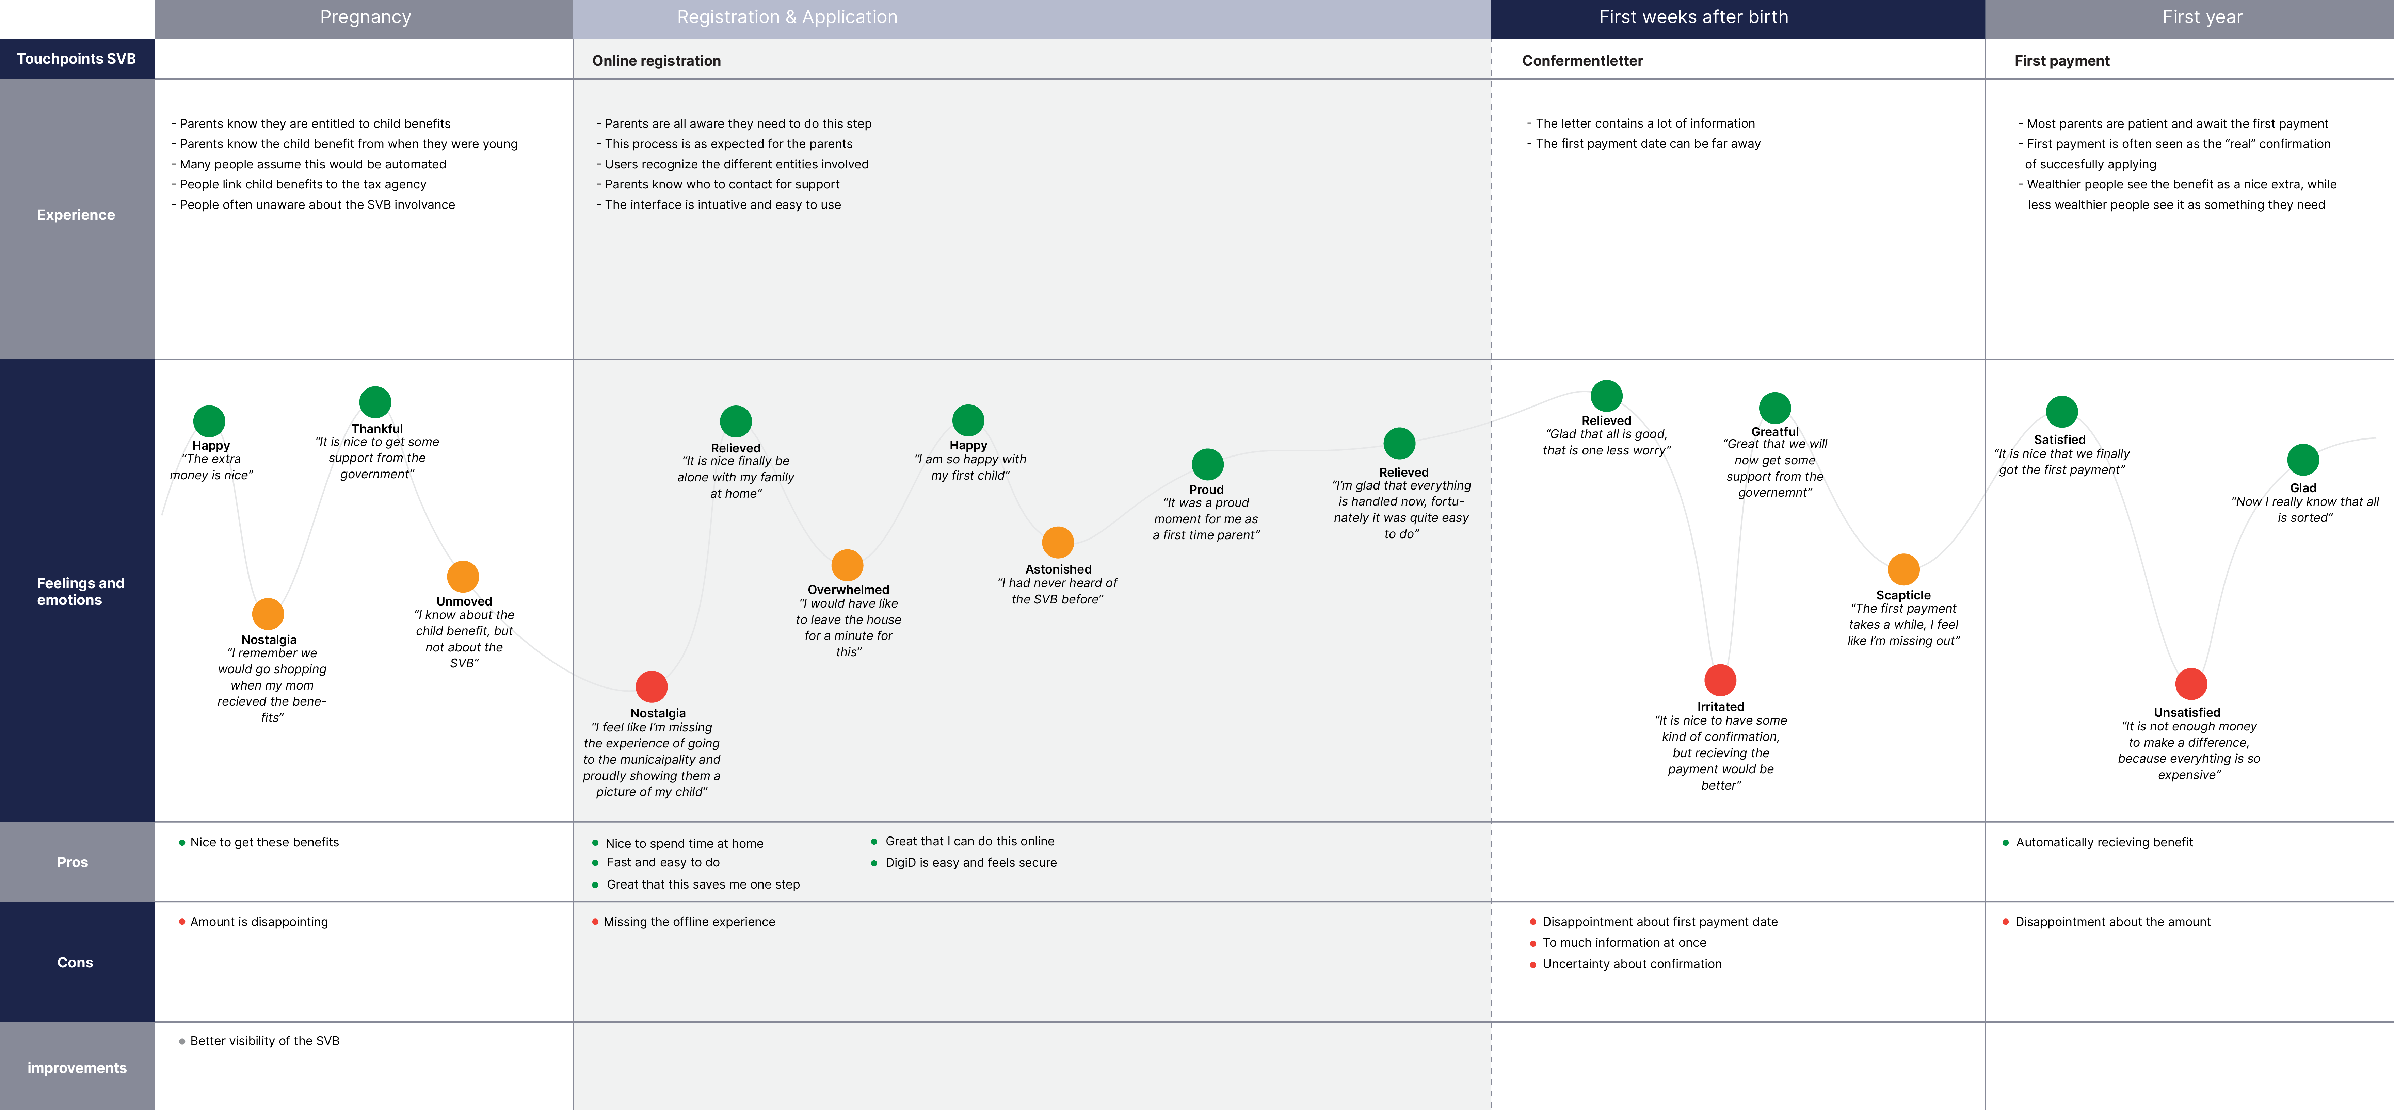Click the Online registration touchpoint text

(x=656, y=60)
